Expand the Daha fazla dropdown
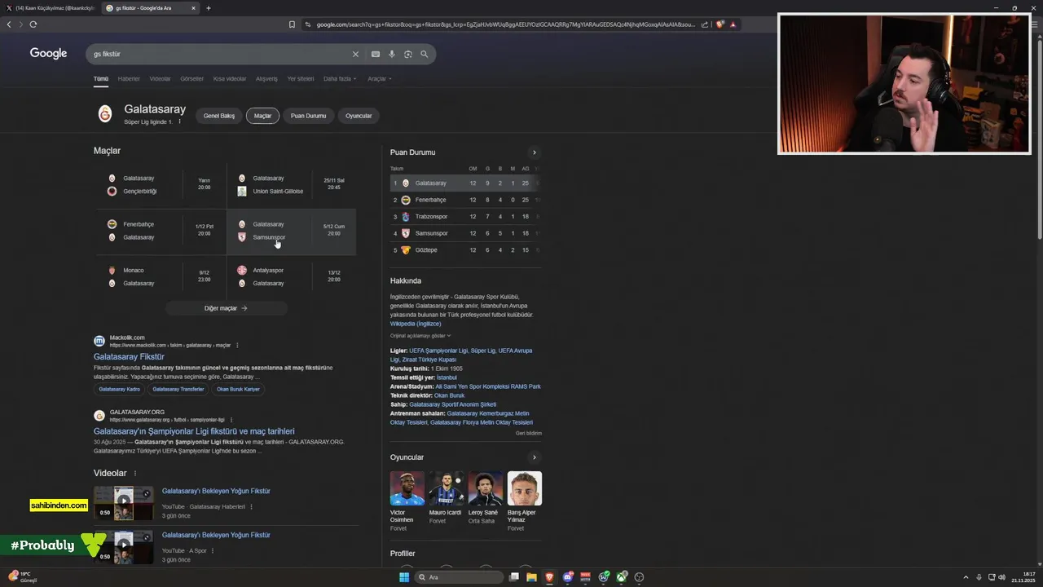Image resolution: width=1043 pixels, height=587 pixels. coord(340,79)
